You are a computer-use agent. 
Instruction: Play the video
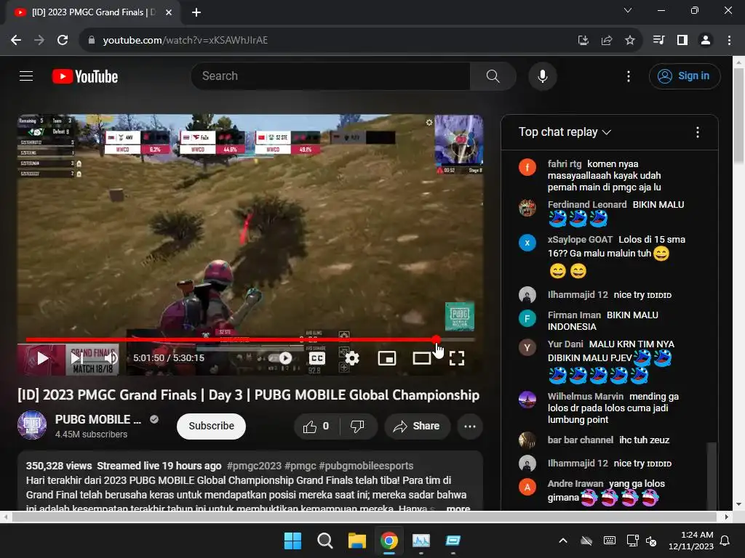tap(42, 359)
